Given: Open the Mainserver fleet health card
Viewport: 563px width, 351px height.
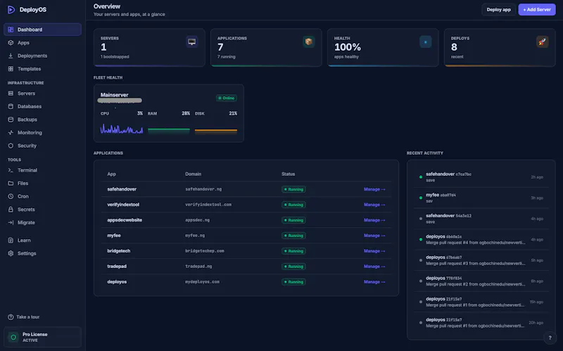Looking at the screenshot, I should pos(169,113).
